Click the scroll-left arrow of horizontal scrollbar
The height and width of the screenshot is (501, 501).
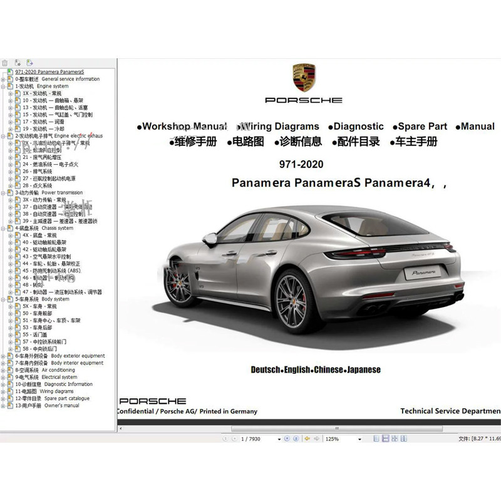click(120, 428)
